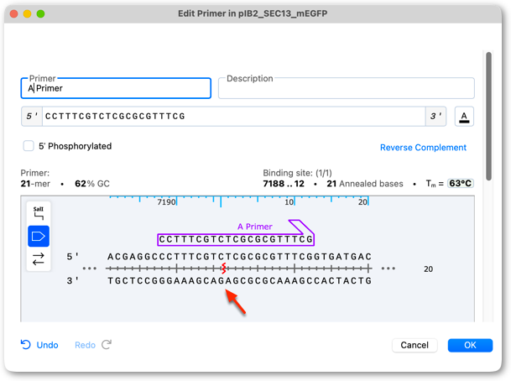Click the 5' end label button
This screenshot has width=511, height=381.
32,117
